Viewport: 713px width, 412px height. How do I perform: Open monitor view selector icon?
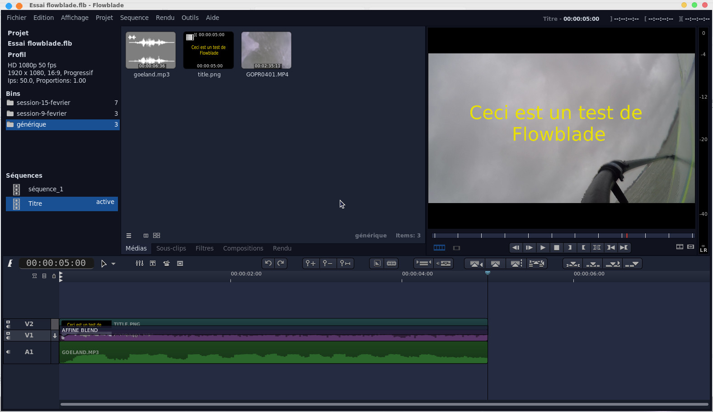tap(680, 247)
